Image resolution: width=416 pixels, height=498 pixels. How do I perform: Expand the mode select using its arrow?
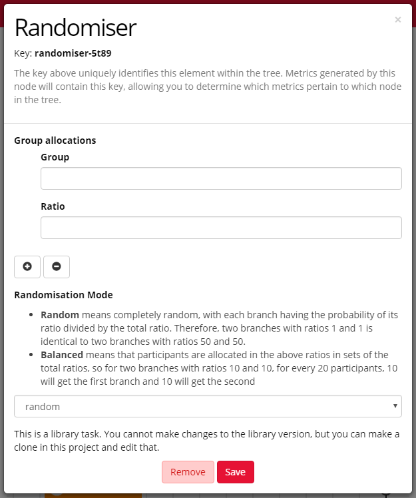pyautogui.click(x=396, y=406)
